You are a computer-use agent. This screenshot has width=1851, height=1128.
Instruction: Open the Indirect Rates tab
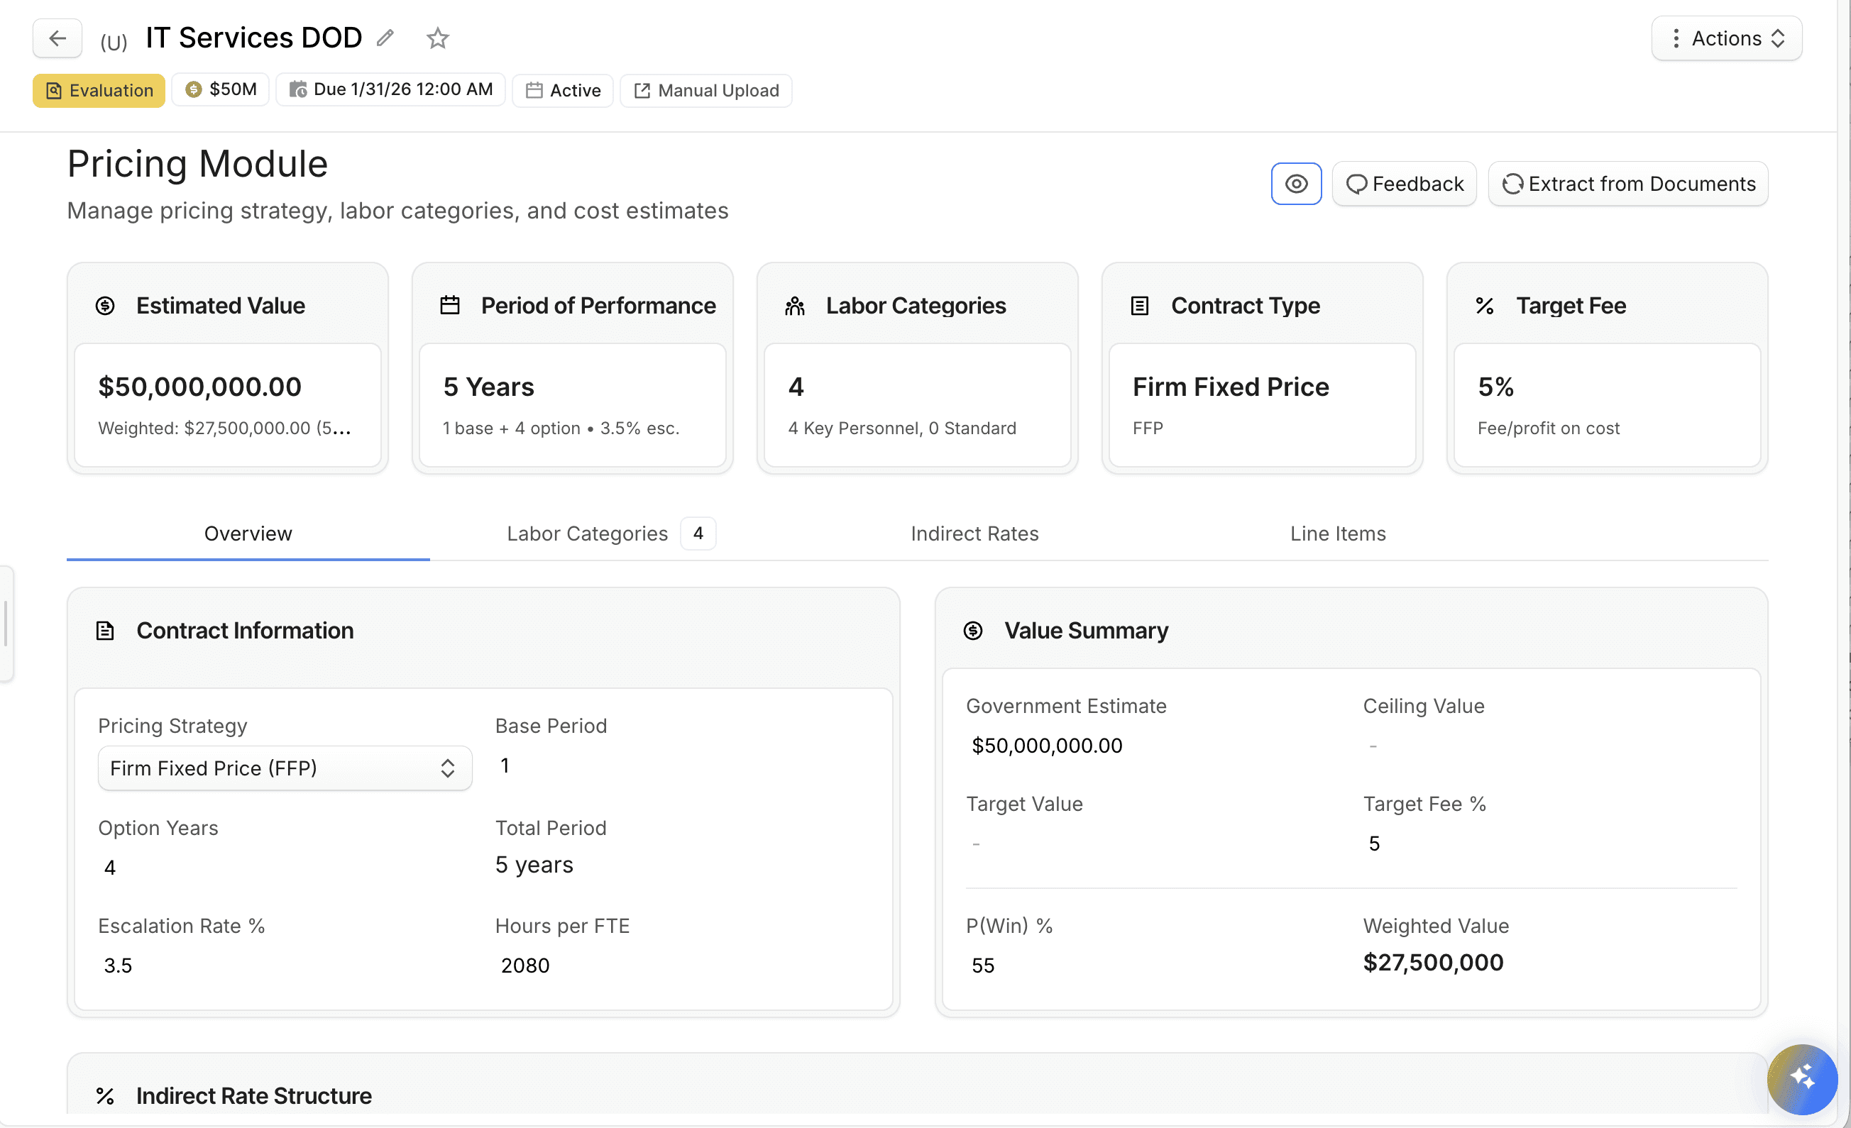(x=974, y=533)
